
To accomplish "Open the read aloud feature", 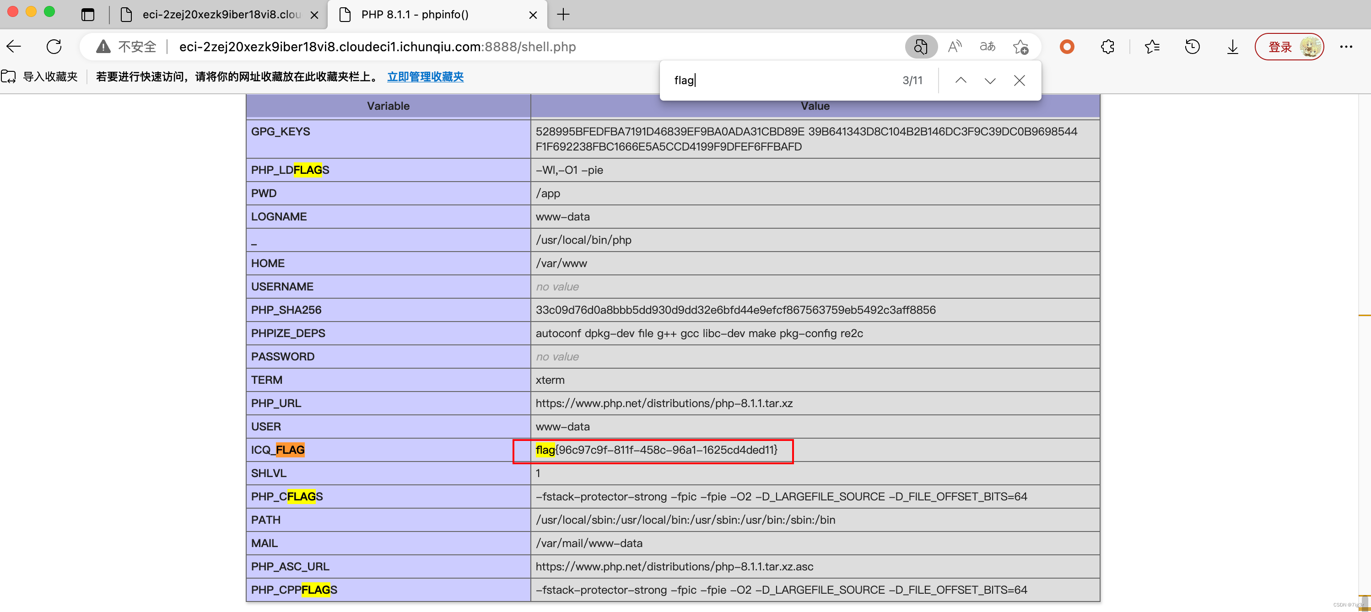I will pyautogui.click(x=955, y=47).
